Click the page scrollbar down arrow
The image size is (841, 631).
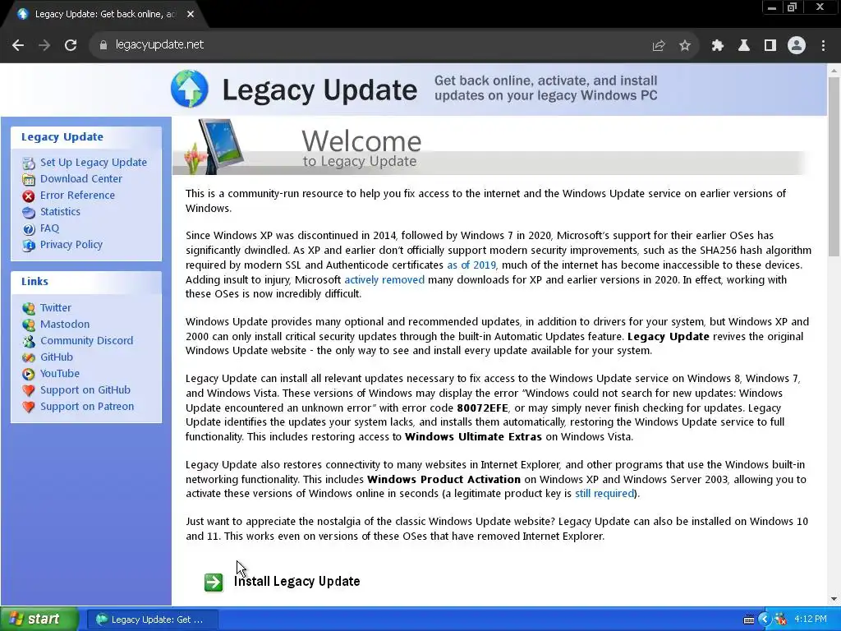pos(834,599)
